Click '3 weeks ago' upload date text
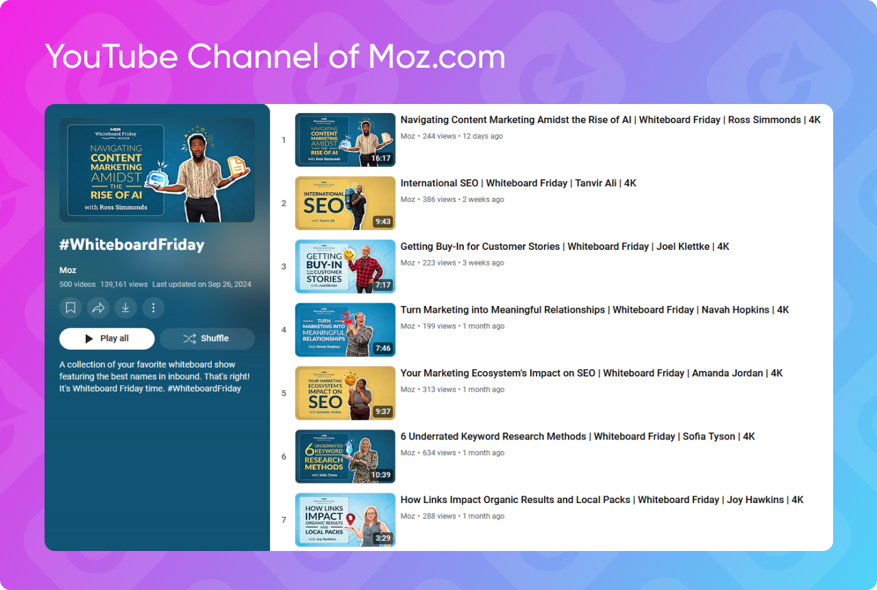 (x=483, y=263)
